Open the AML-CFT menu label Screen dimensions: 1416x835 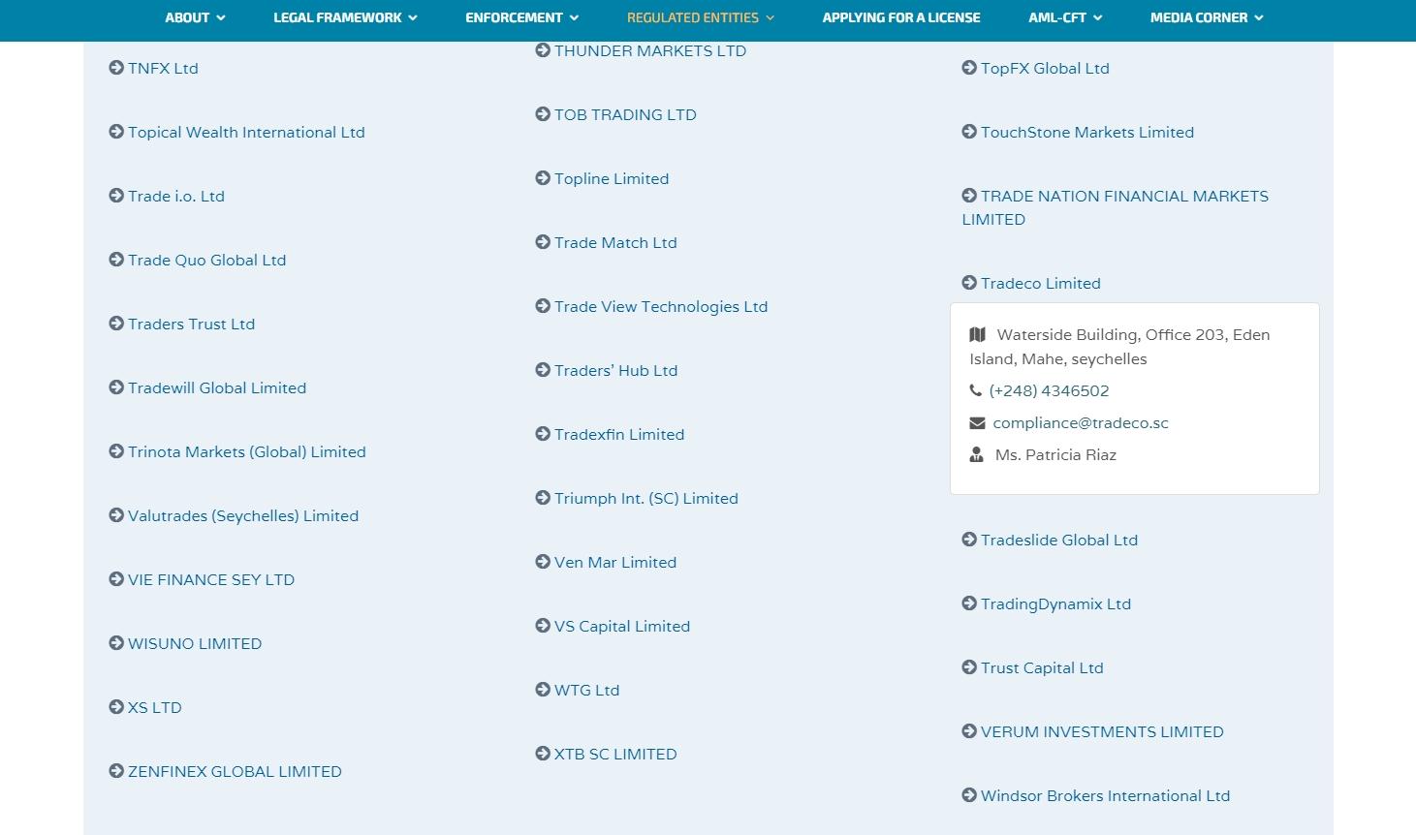[1057, 17]
